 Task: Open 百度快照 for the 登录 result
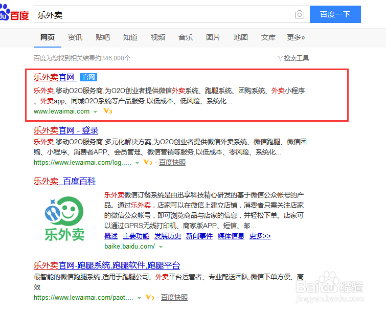point(172,163)
